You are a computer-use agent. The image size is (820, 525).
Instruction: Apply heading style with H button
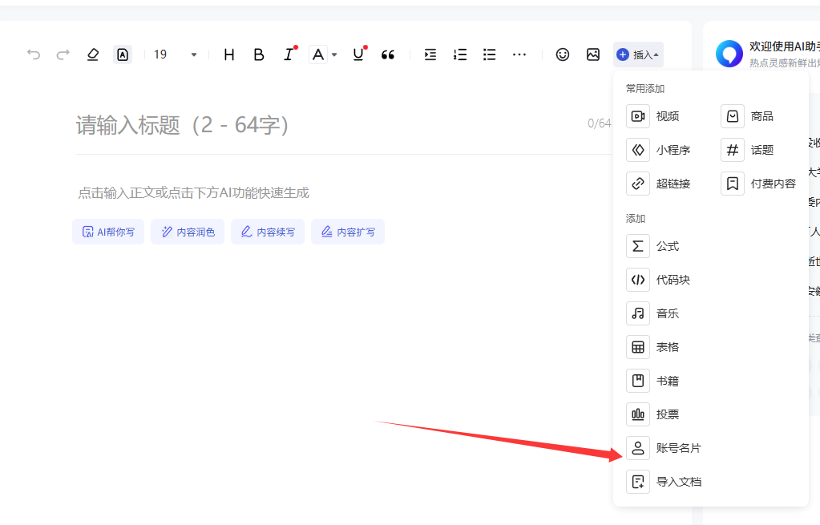(x=229, y=55)
